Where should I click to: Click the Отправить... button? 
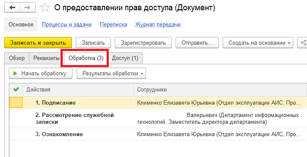[x=197, y=43]
